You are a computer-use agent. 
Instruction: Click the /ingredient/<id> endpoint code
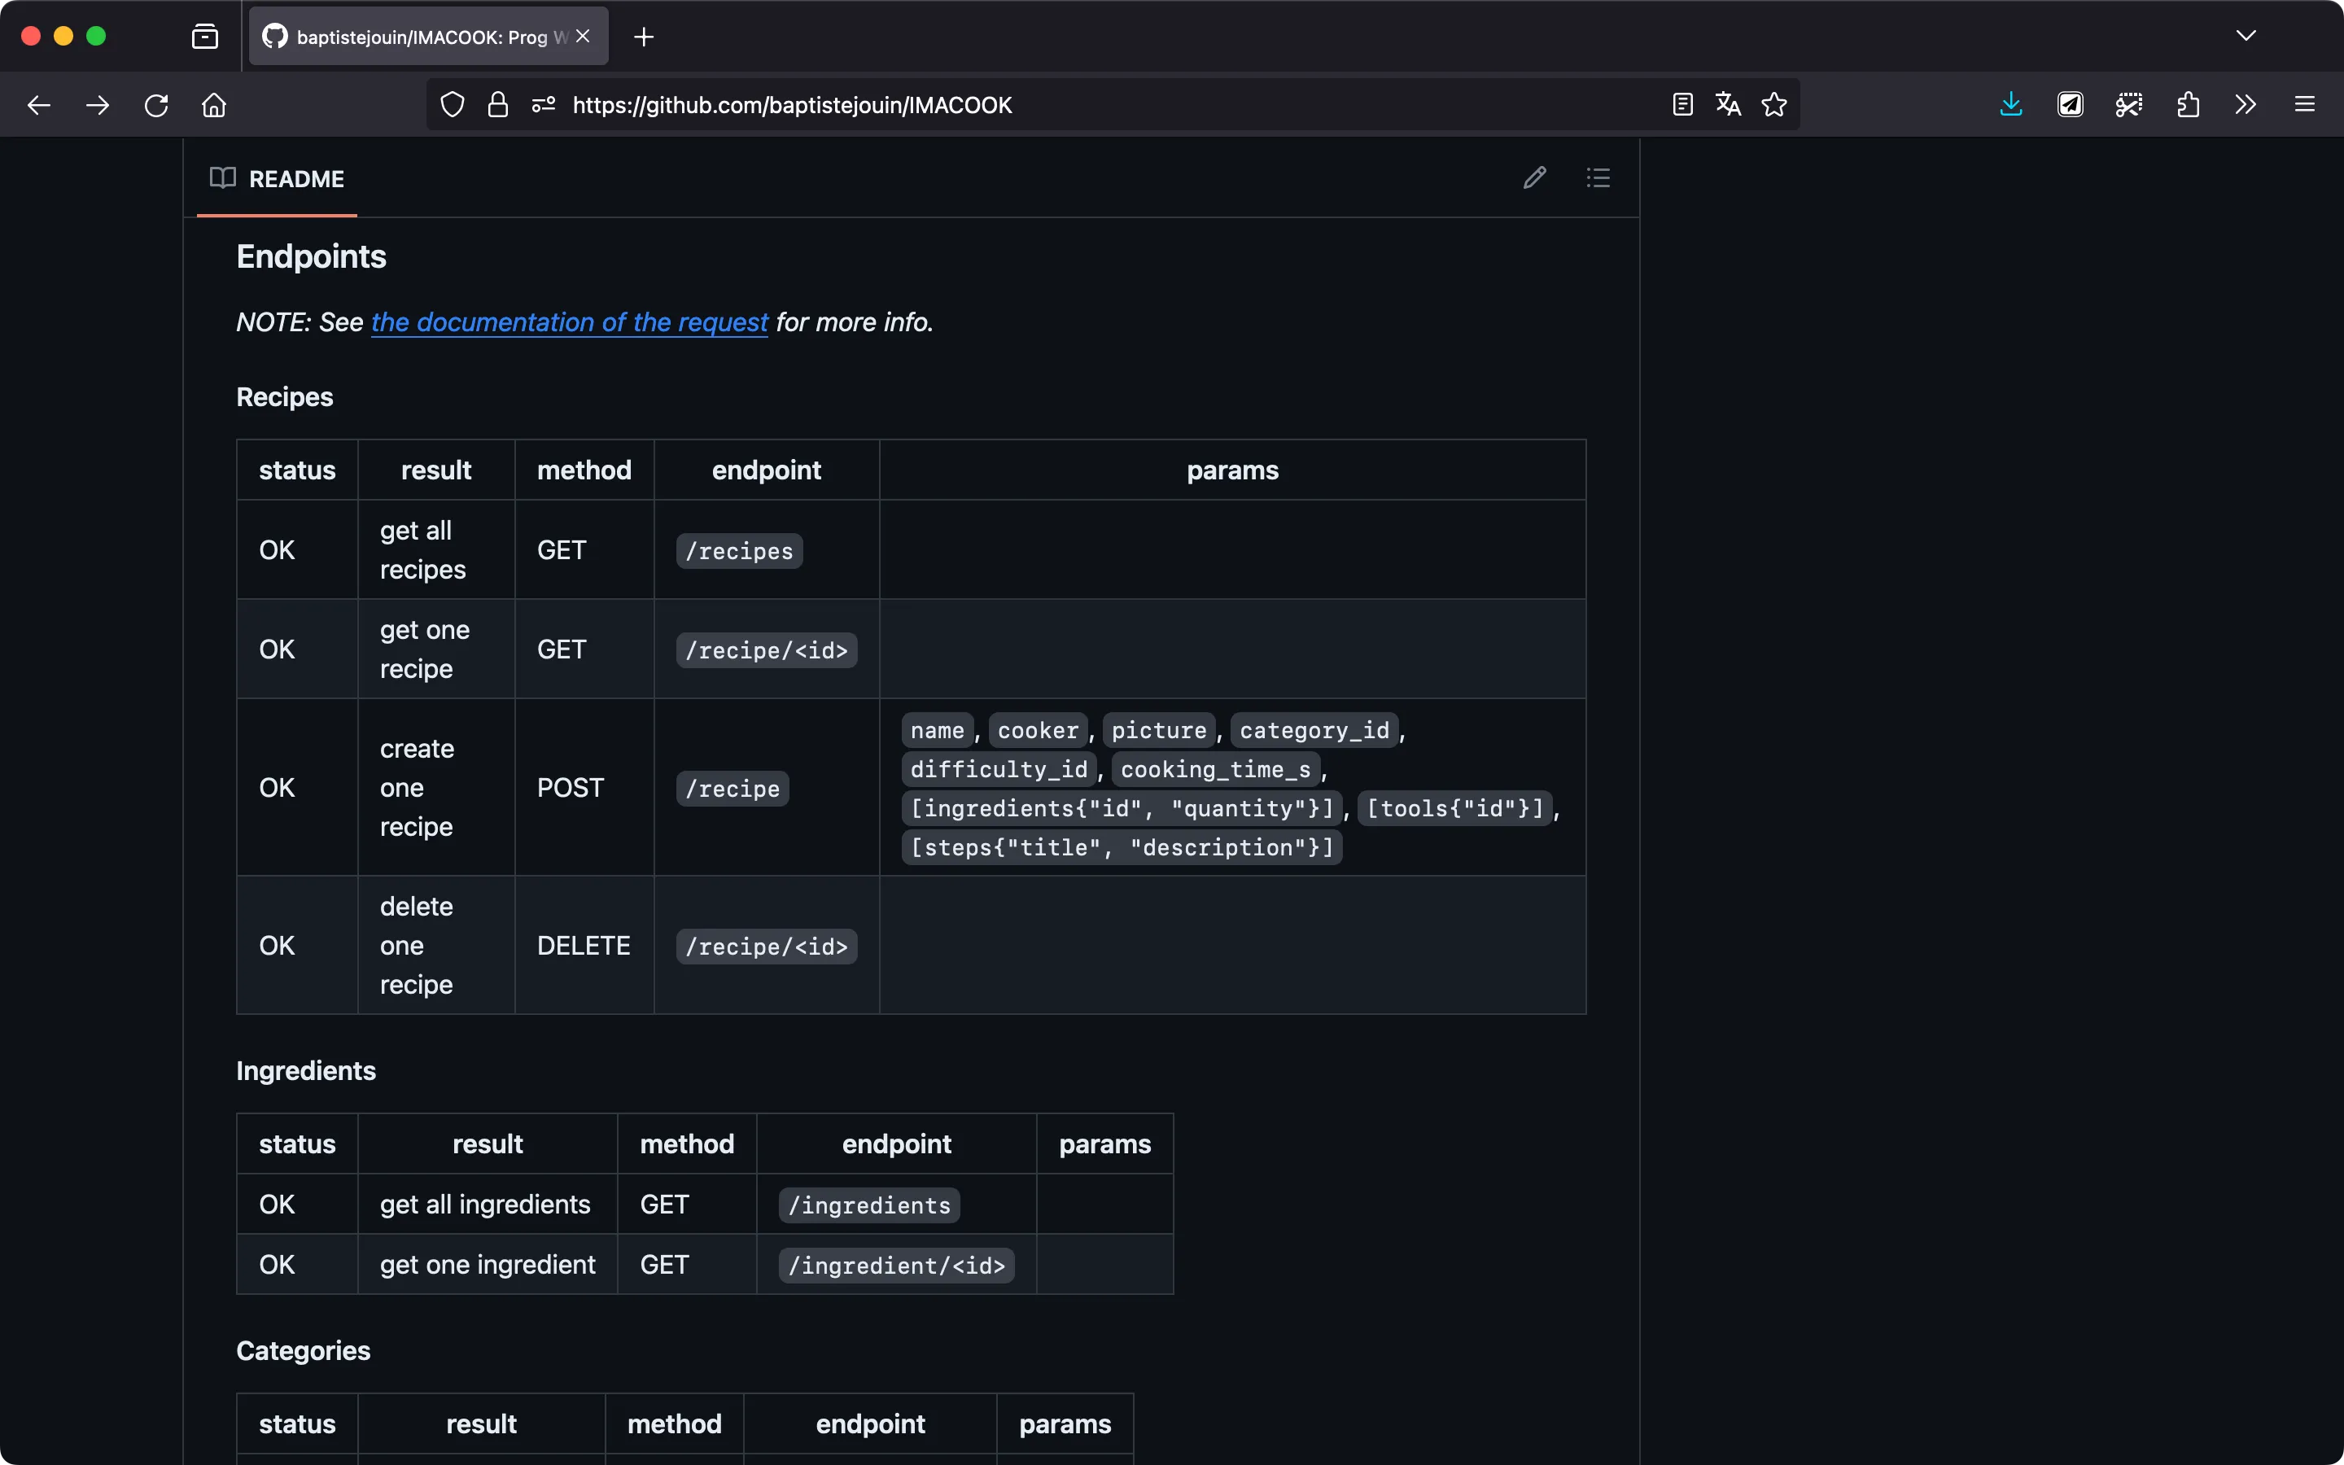tap(896, 1265)
